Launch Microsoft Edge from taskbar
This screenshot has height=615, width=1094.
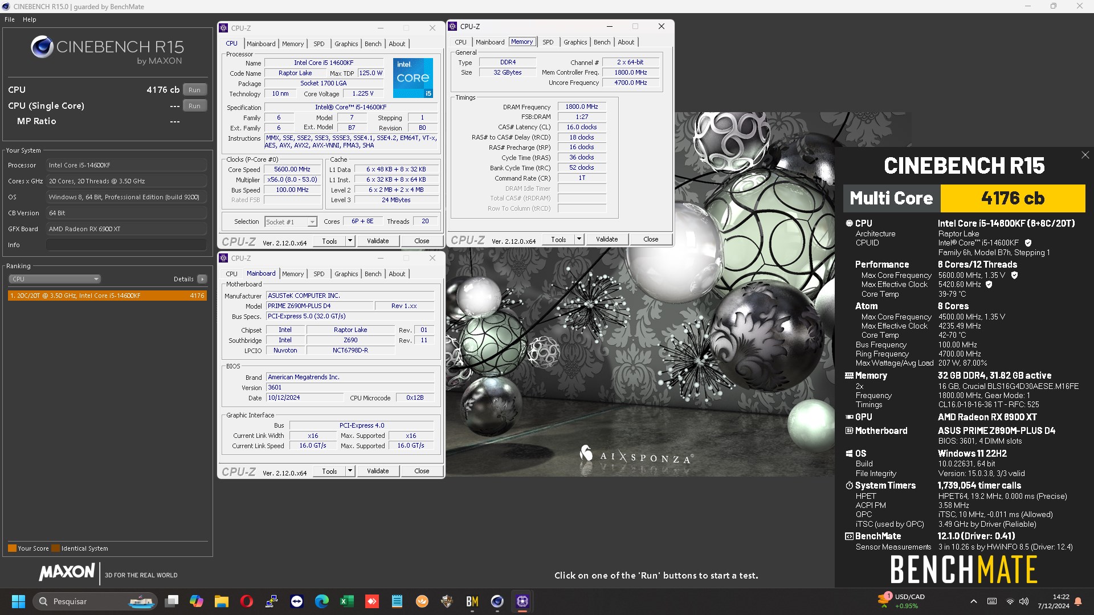[x=322, y=601]
